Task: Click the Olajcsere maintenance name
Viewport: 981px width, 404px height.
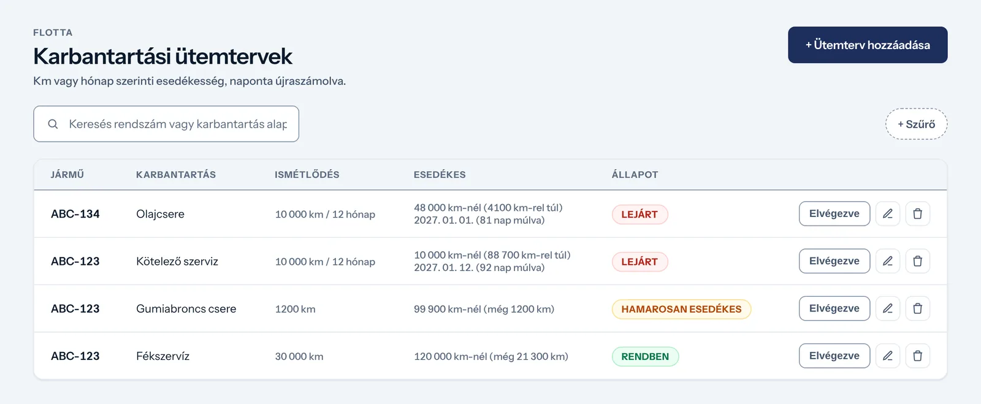Action: [x=160, y=214]
